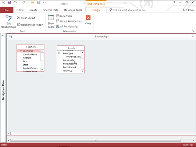Screen dimensions: 196x147
Task: Click the Show Table icon
Action: 51,17
